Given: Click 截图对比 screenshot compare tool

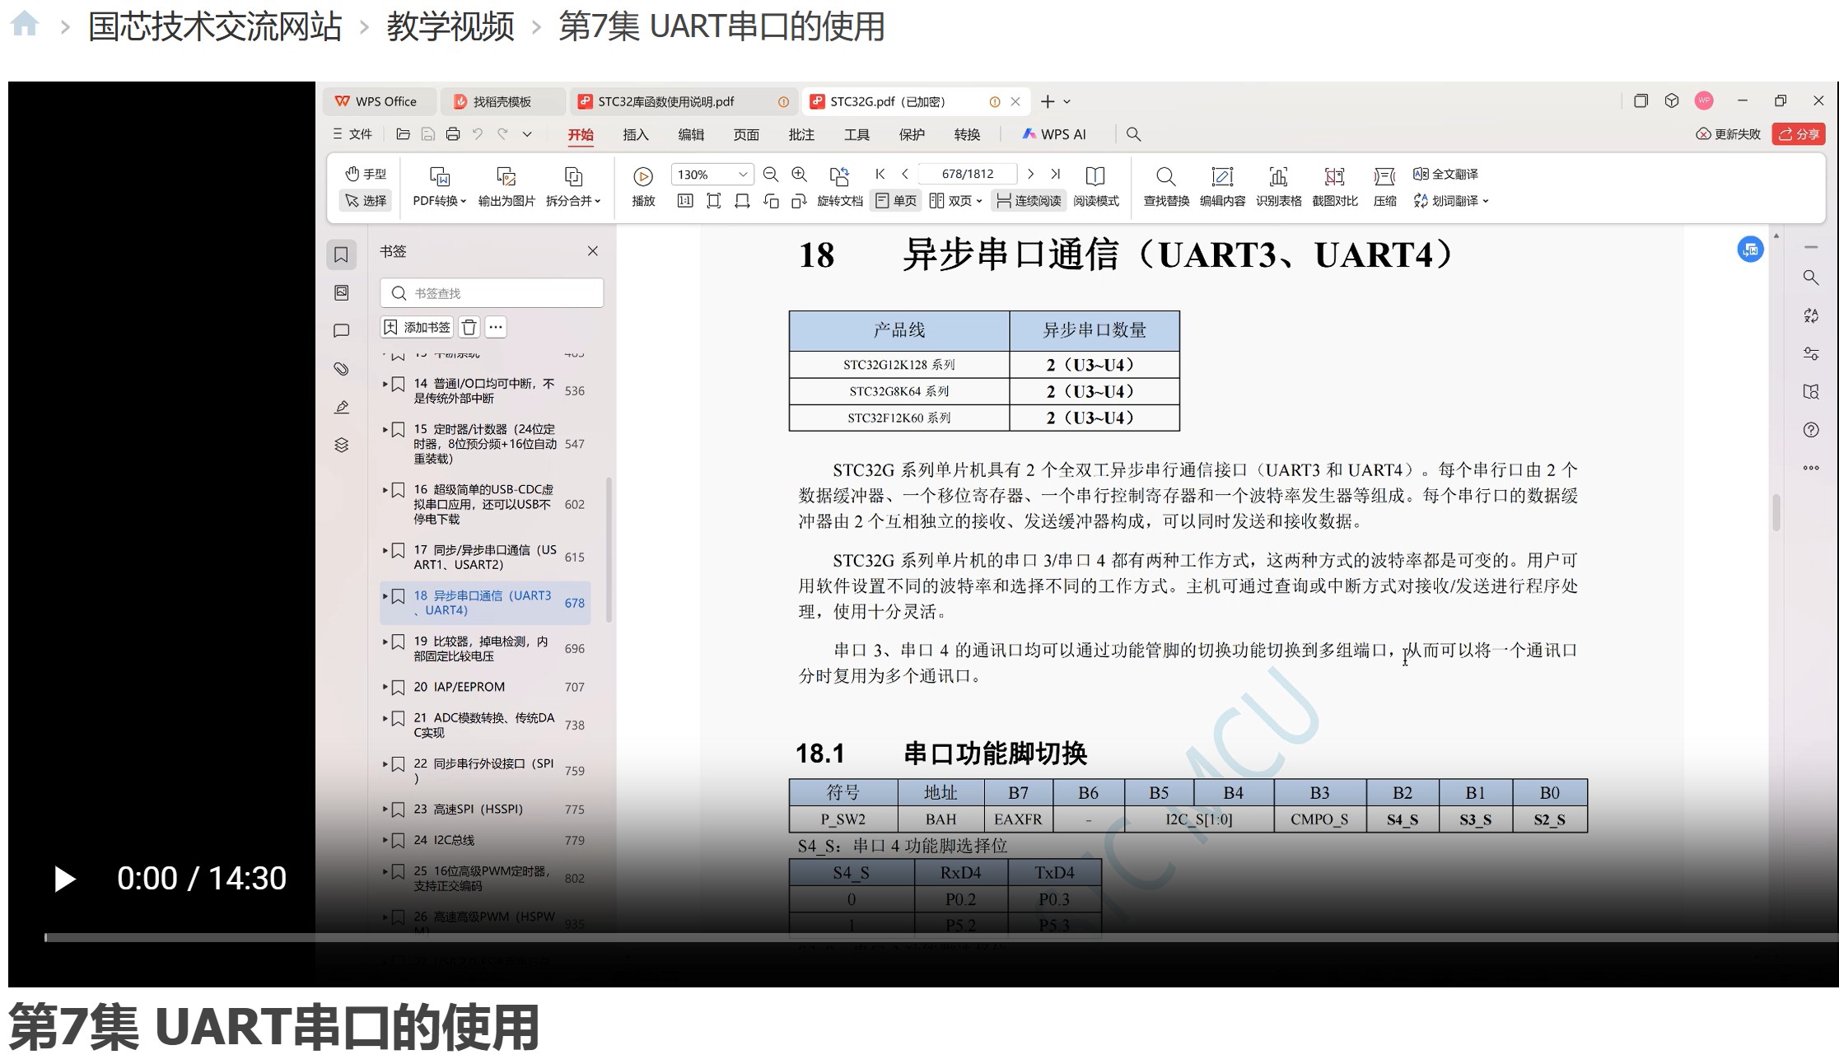Looking at the screenshot, I should click(1334, 187).
